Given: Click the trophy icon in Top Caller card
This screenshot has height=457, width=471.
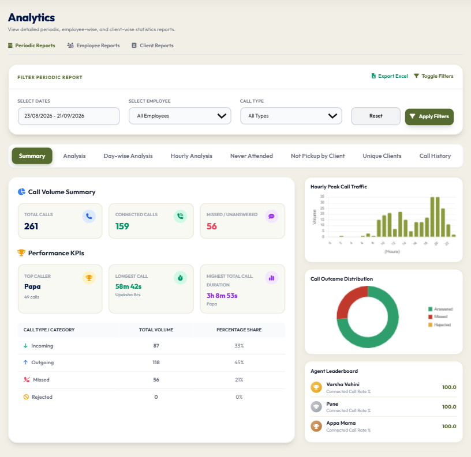Looking at the screenshot, I should (89, 278).
